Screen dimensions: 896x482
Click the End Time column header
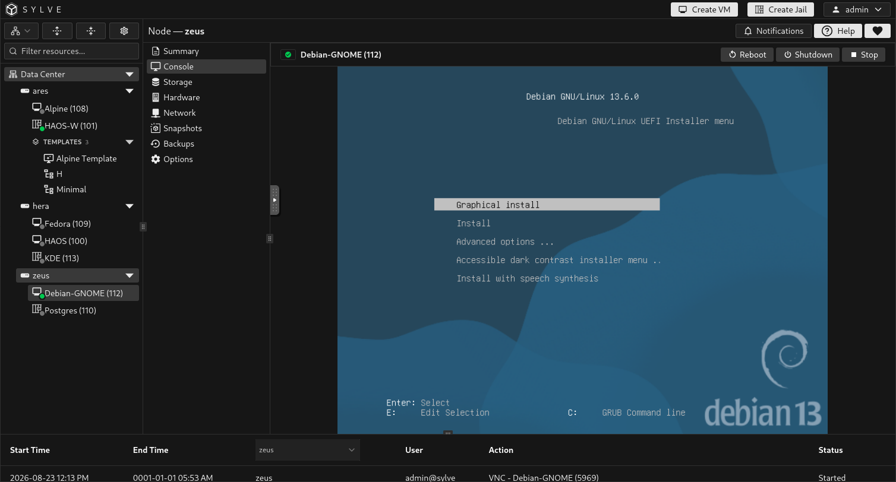click(x=150, y=450)
